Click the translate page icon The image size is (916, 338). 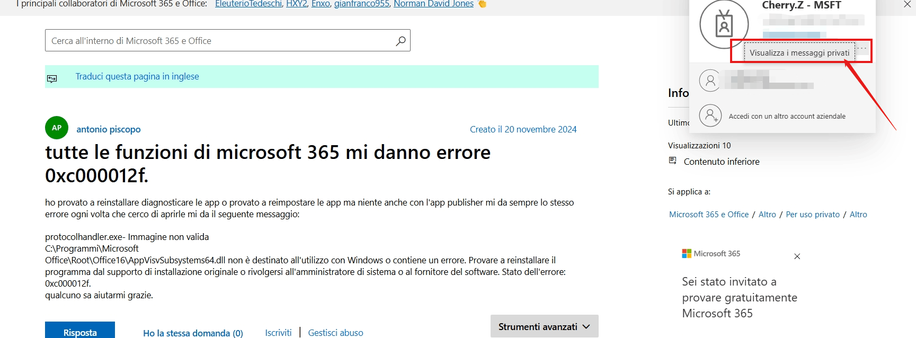52,78
